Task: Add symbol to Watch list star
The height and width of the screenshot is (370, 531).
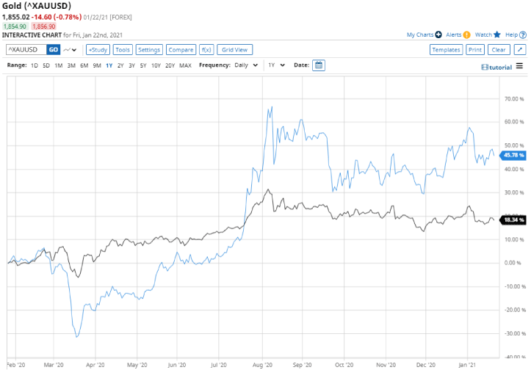Action: click(x=497, y=35)
